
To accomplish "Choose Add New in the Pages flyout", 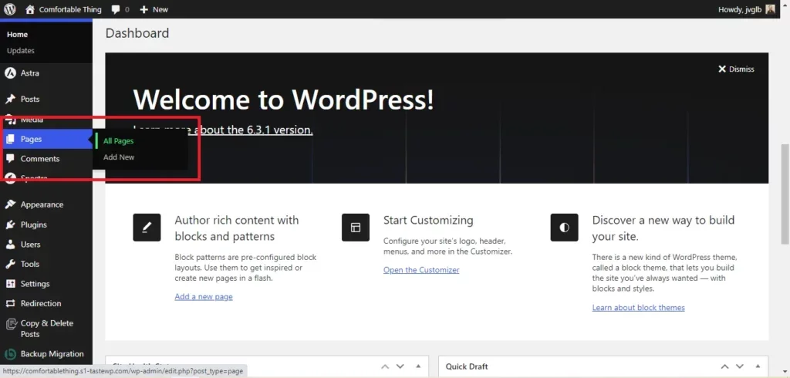I will click(119, 157).
